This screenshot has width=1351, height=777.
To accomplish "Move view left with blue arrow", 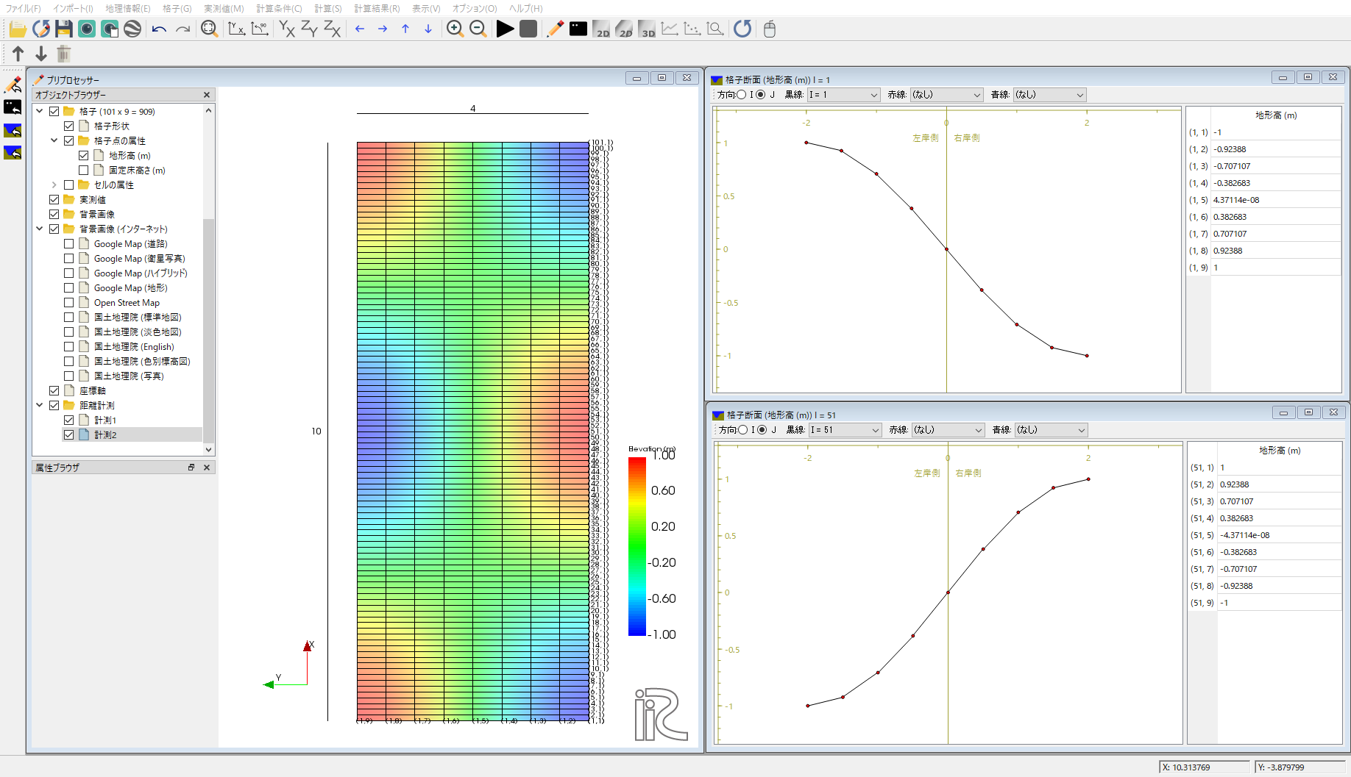I will [x=360, y=29].
